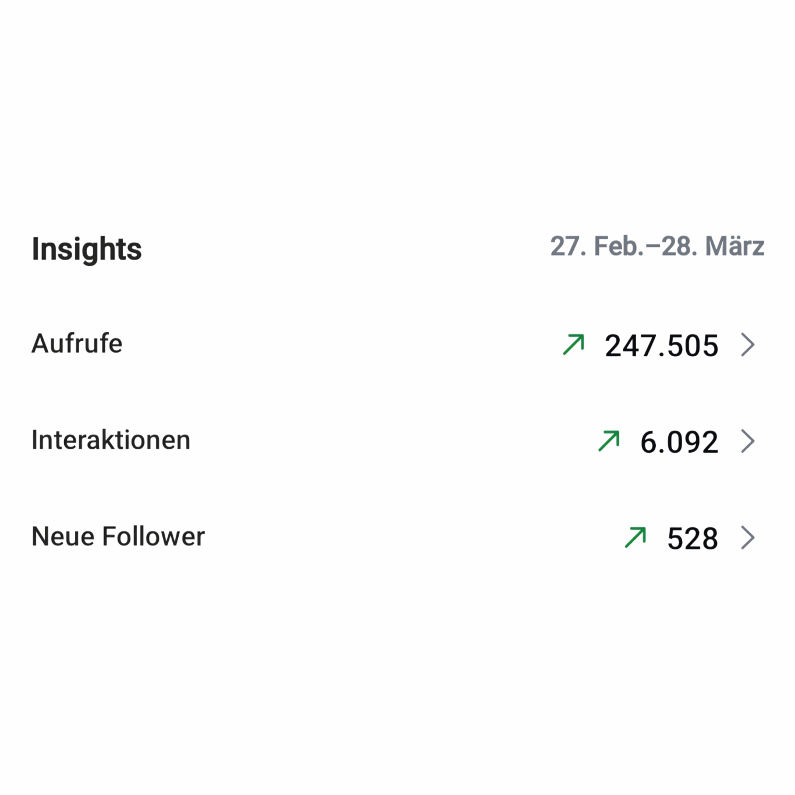Tap the '27. Feb.' start date text

596,246
